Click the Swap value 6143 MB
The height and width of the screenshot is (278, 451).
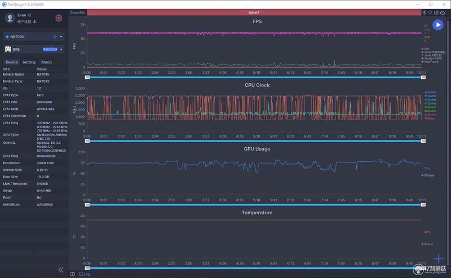[x=44, y=191]
